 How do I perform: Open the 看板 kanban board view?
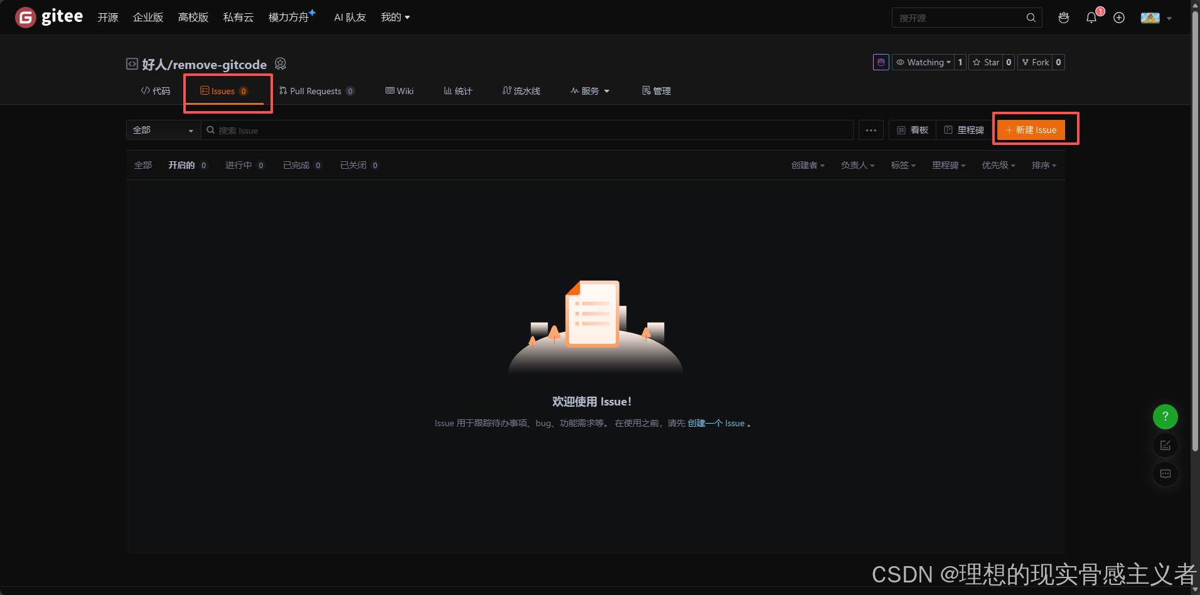click(x=912, y=130)
